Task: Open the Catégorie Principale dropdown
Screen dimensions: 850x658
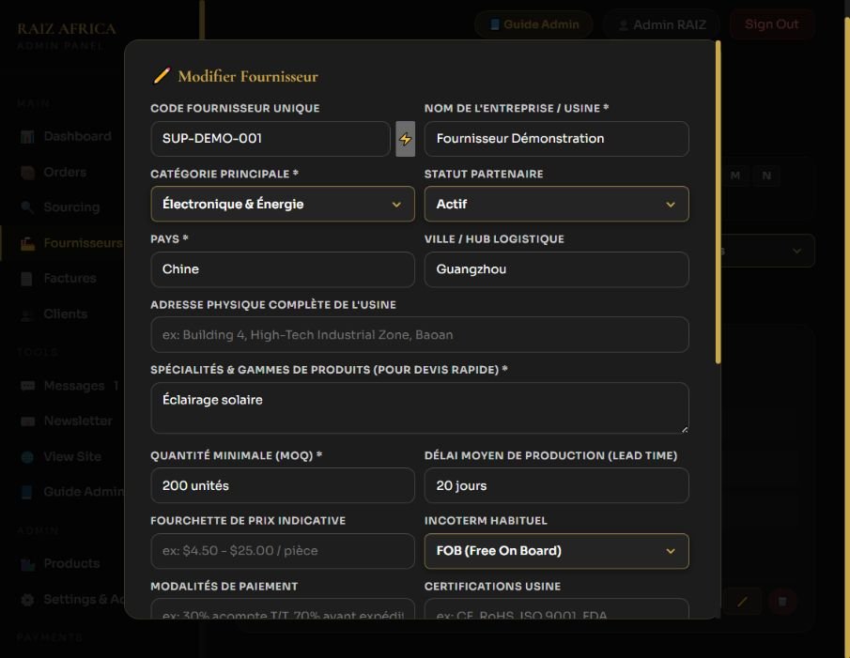Action: (x=283, y=205)
